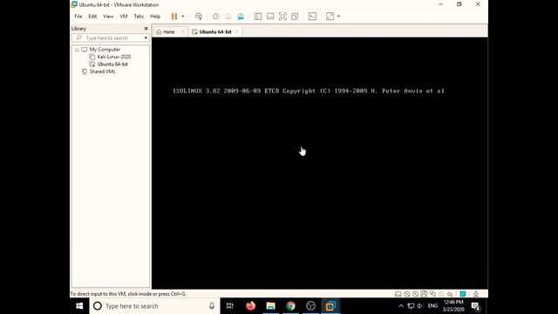Click the sound card status icon

coord(450,294)
